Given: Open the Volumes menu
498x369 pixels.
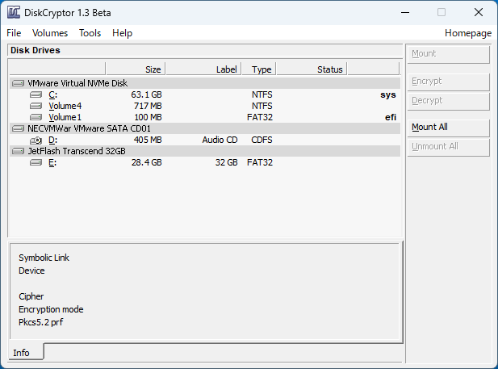Looking at the screenshot, I should (50, 33).
